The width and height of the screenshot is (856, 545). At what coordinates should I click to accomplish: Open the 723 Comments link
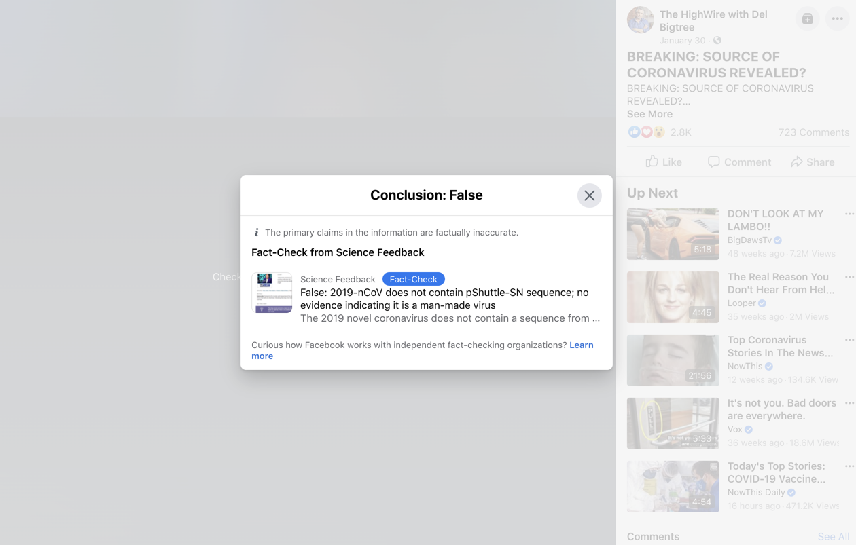click(813, 132)
